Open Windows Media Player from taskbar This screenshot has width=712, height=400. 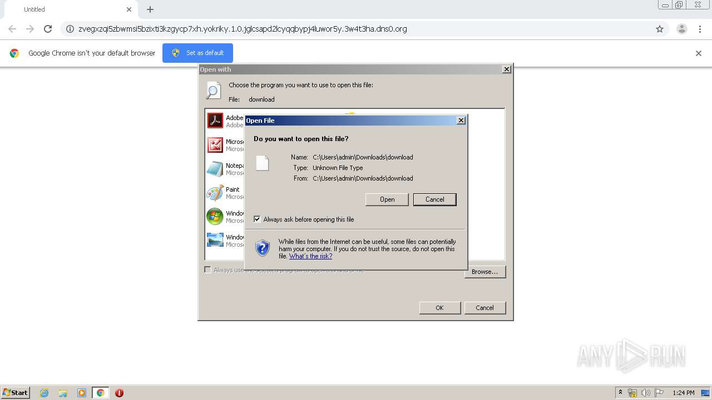click(x=82, y=393)
